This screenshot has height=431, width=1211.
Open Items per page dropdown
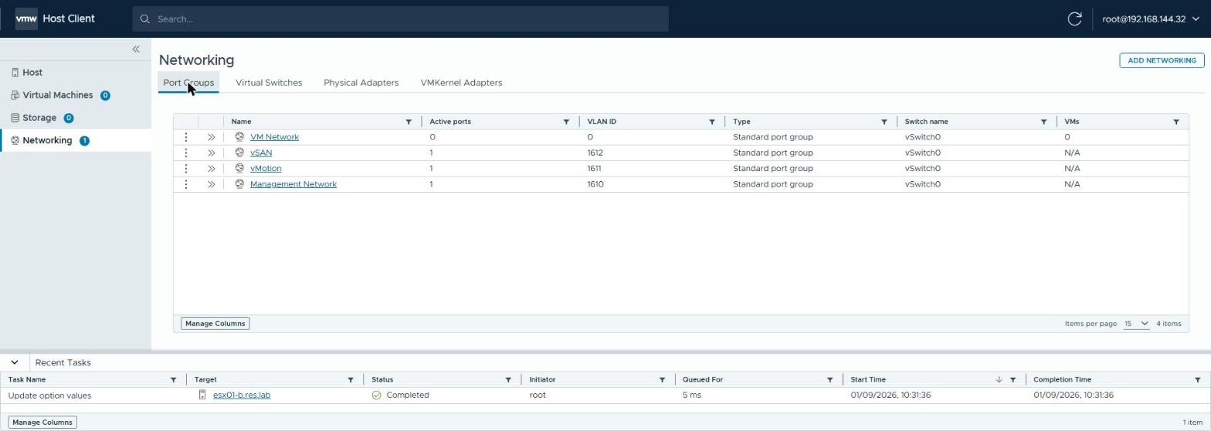pos(1136,324)
